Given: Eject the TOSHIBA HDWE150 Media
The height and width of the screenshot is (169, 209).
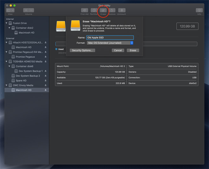Looking at the screenshot, I should (46, 62).
